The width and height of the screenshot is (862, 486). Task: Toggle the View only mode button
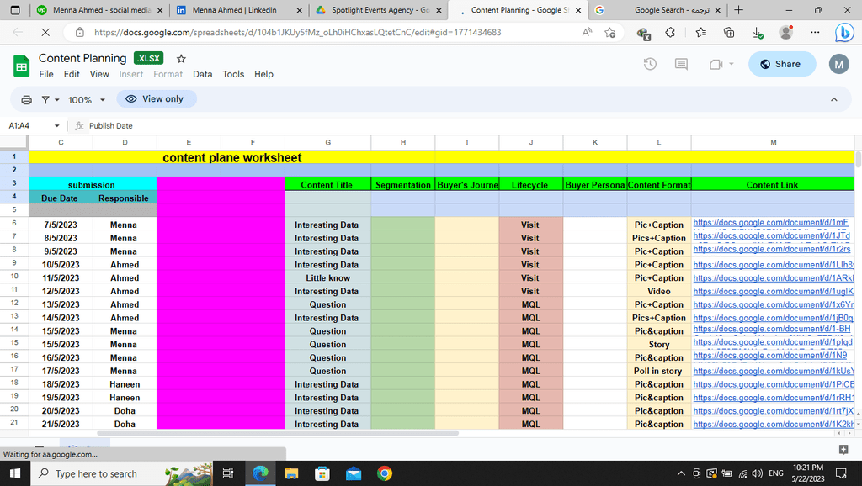157,99
